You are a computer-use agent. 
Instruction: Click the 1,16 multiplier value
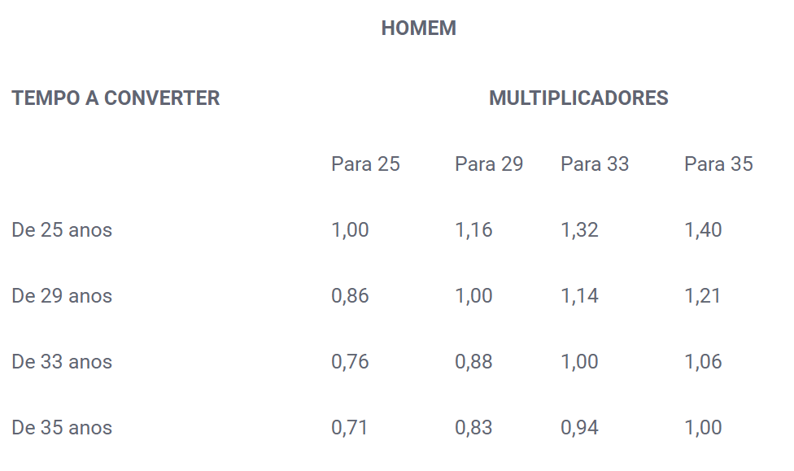click(x=473, y=230)
